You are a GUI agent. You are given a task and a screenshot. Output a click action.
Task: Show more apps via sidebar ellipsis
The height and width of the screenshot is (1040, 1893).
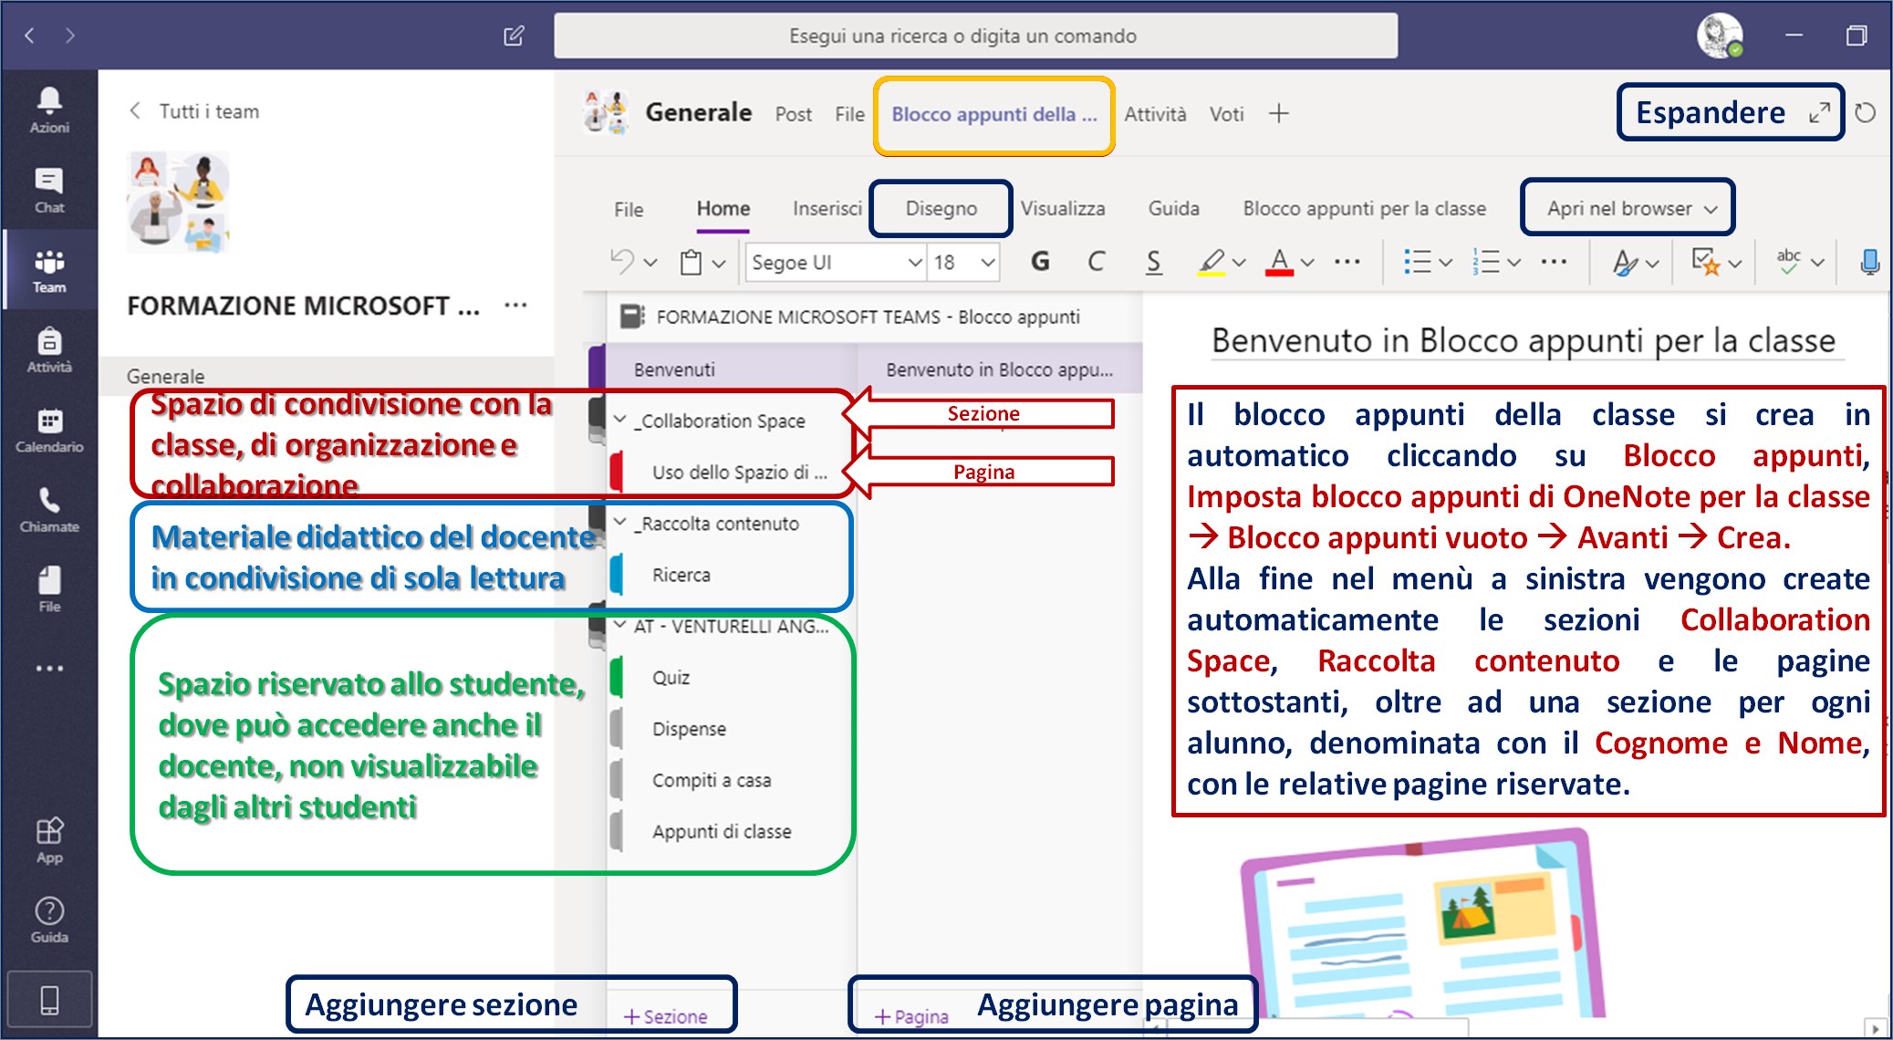point(49,668)
